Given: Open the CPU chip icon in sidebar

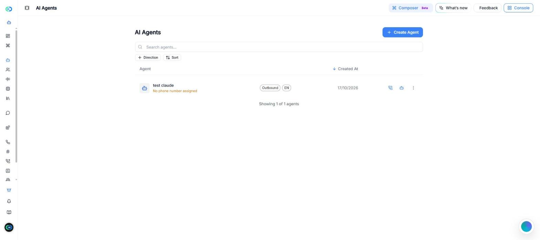Looking at the screenshot, I should (x=8, y=89).
